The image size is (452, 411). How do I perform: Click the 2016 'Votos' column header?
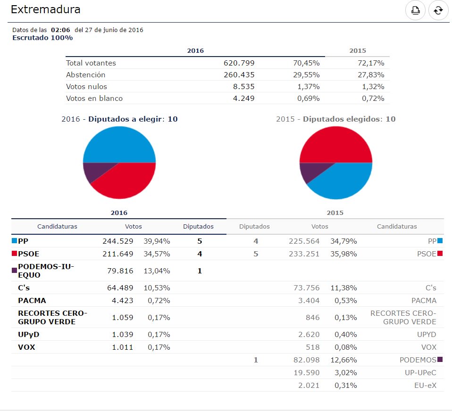point(133,226)
